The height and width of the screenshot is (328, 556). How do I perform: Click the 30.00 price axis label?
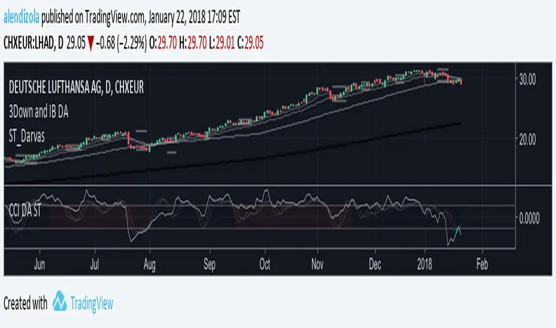[527, 80]
